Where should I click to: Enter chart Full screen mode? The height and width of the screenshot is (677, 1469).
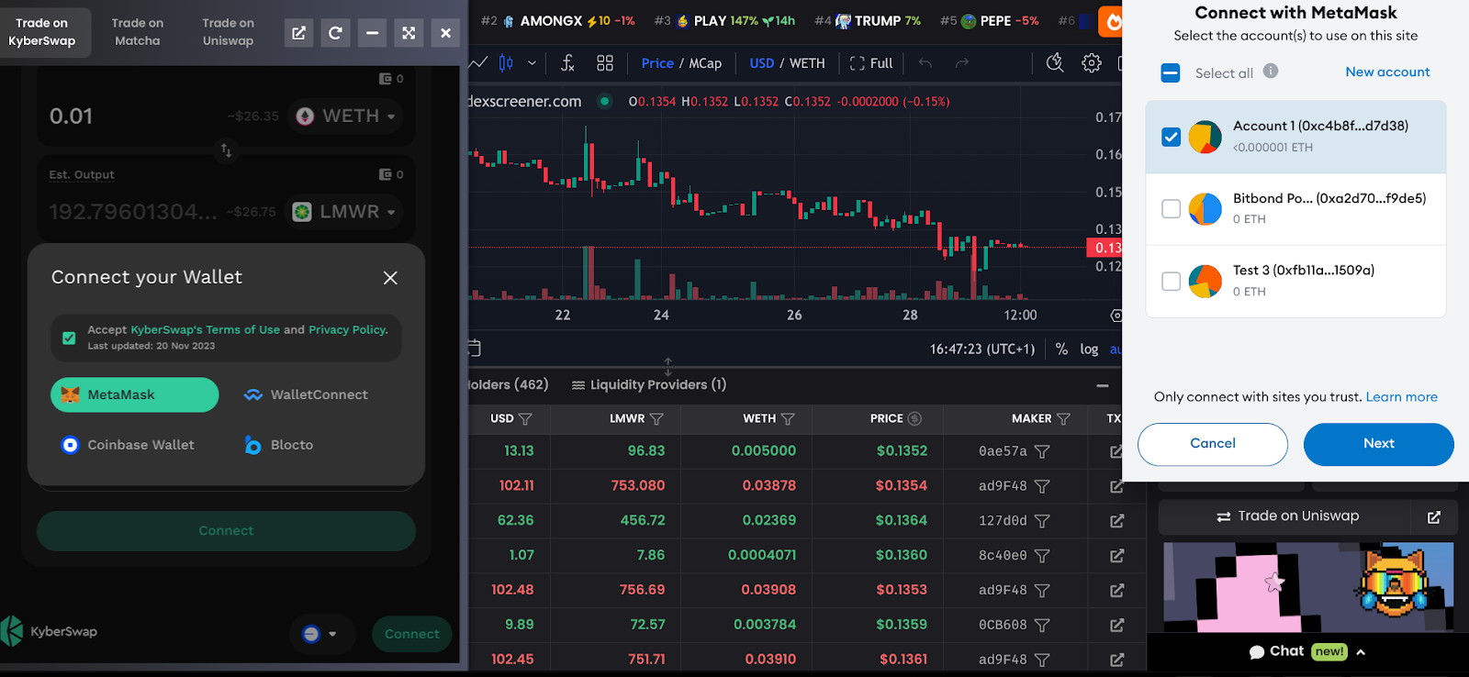pyautogui.click(x=871, y=63)
